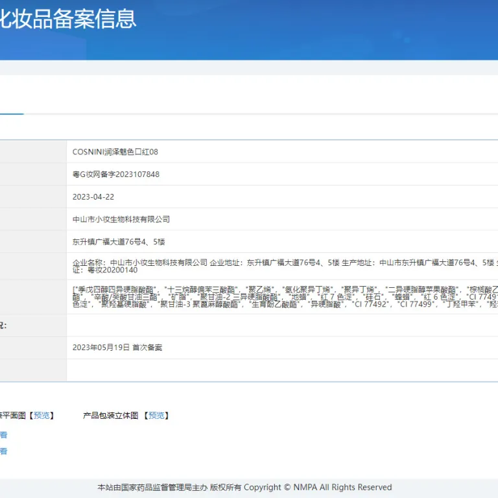498x498 pixels.
Task: Click the 企业名称 production enterprise details cell
Action: pyautogui.click(x=282, y=266)
